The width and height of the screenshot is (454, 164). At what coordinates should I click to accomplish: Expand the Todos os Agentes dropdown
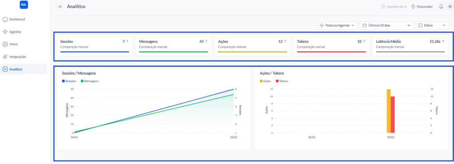pyautogui.click(x=337, y=26)
